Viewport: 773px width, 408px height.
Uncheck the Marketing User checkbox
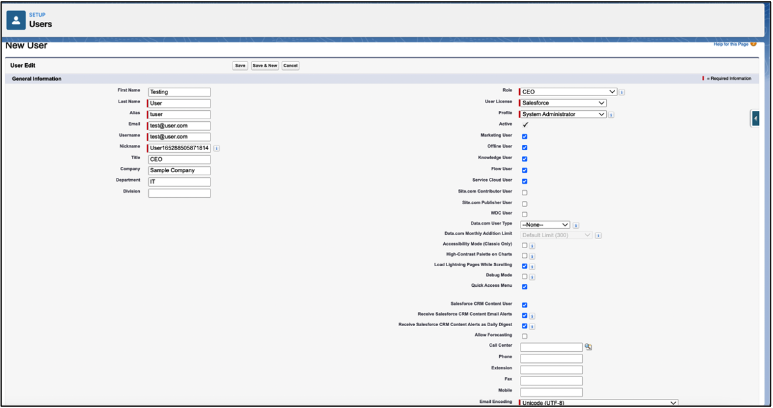point(524,137)
